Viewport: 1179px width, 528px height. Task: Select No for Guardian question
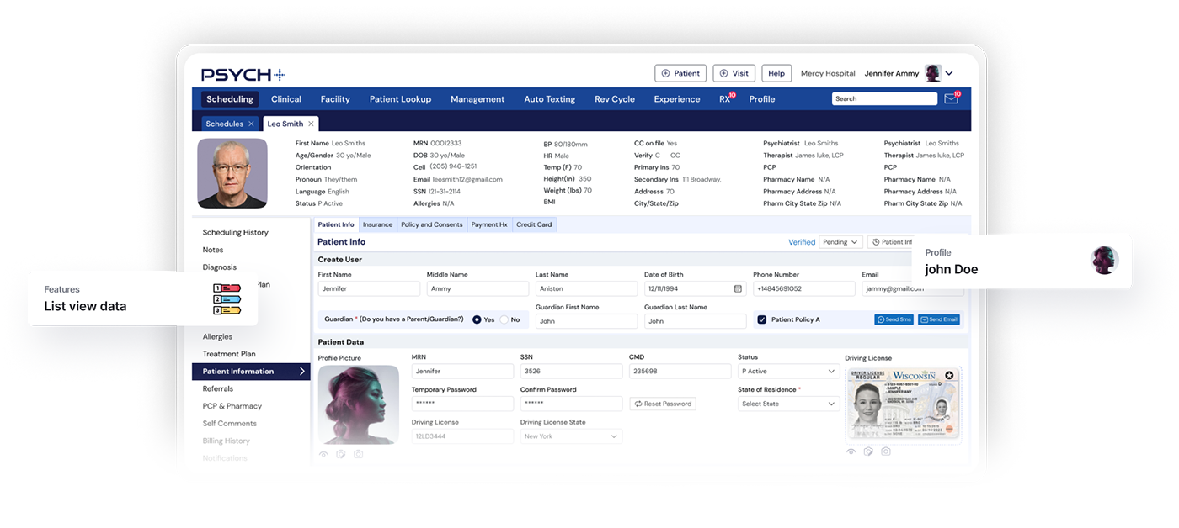coord(504,319)
